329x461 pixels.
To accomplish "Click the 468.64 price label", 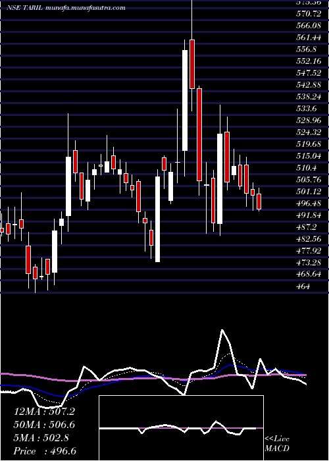I will [308, 275].
